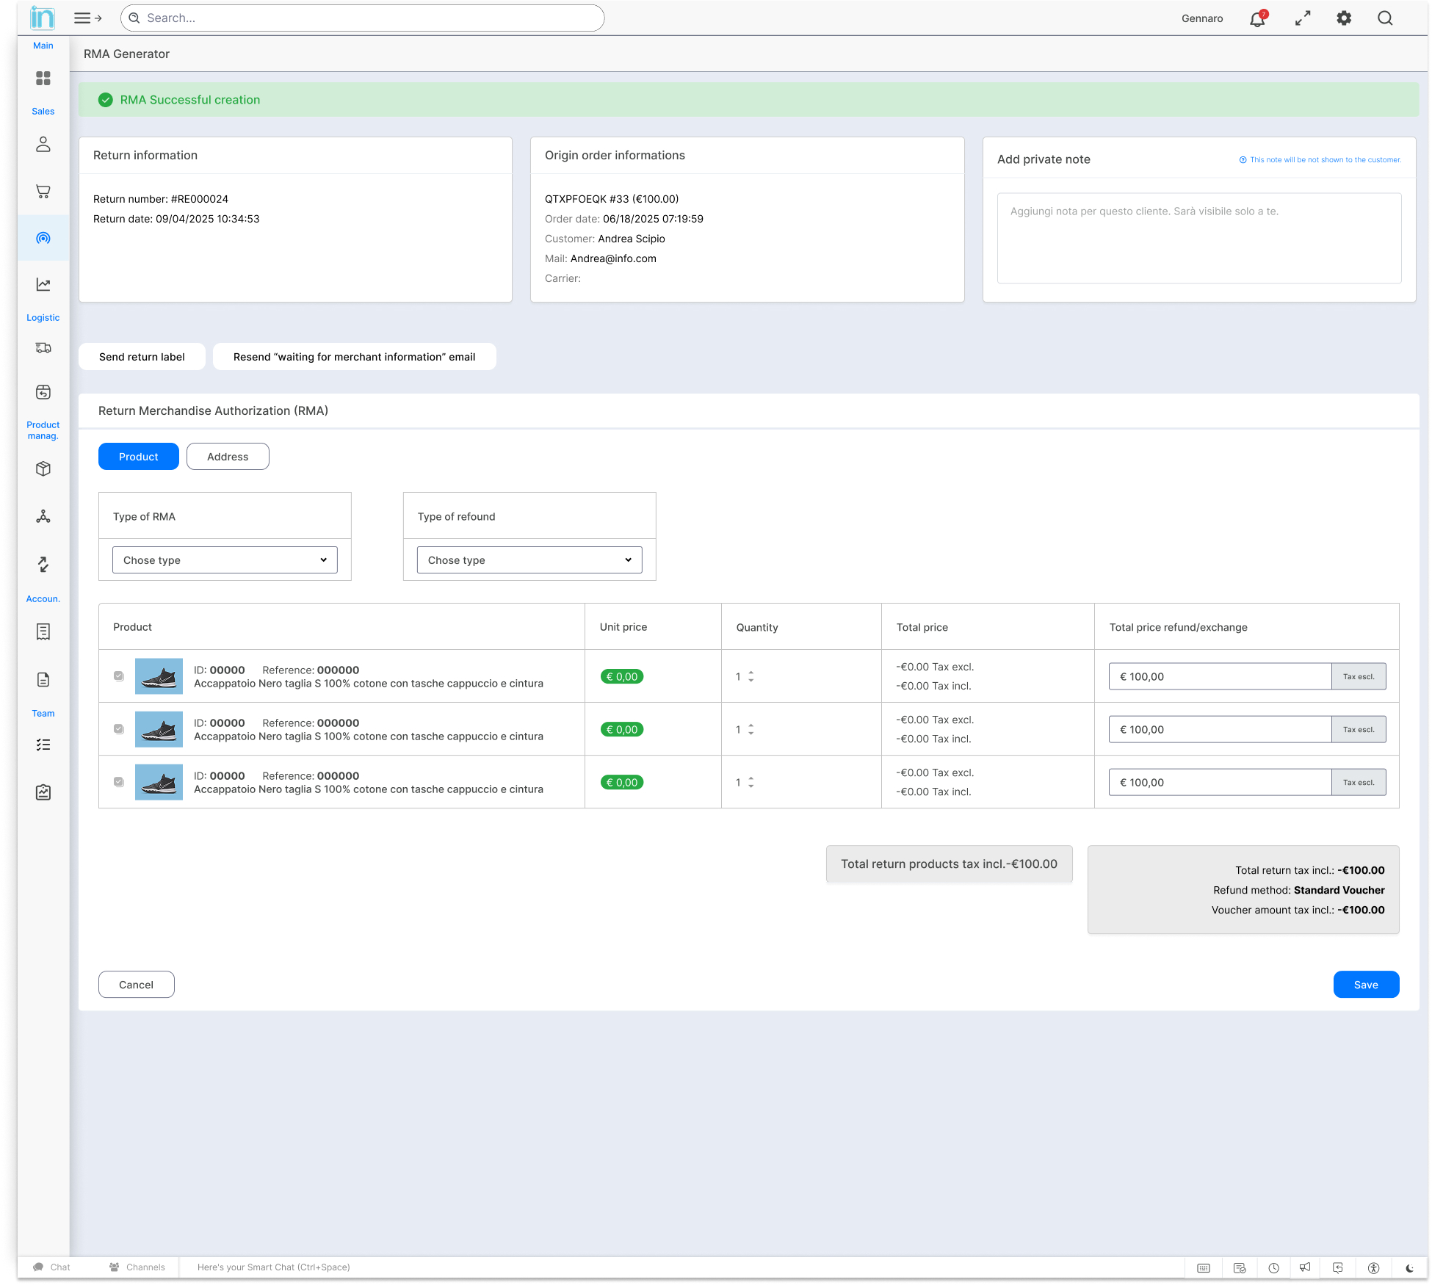This screenshot has height=1285, width=1432.
Task: Toggle the first product row checkbox
Action: point(119,676)
